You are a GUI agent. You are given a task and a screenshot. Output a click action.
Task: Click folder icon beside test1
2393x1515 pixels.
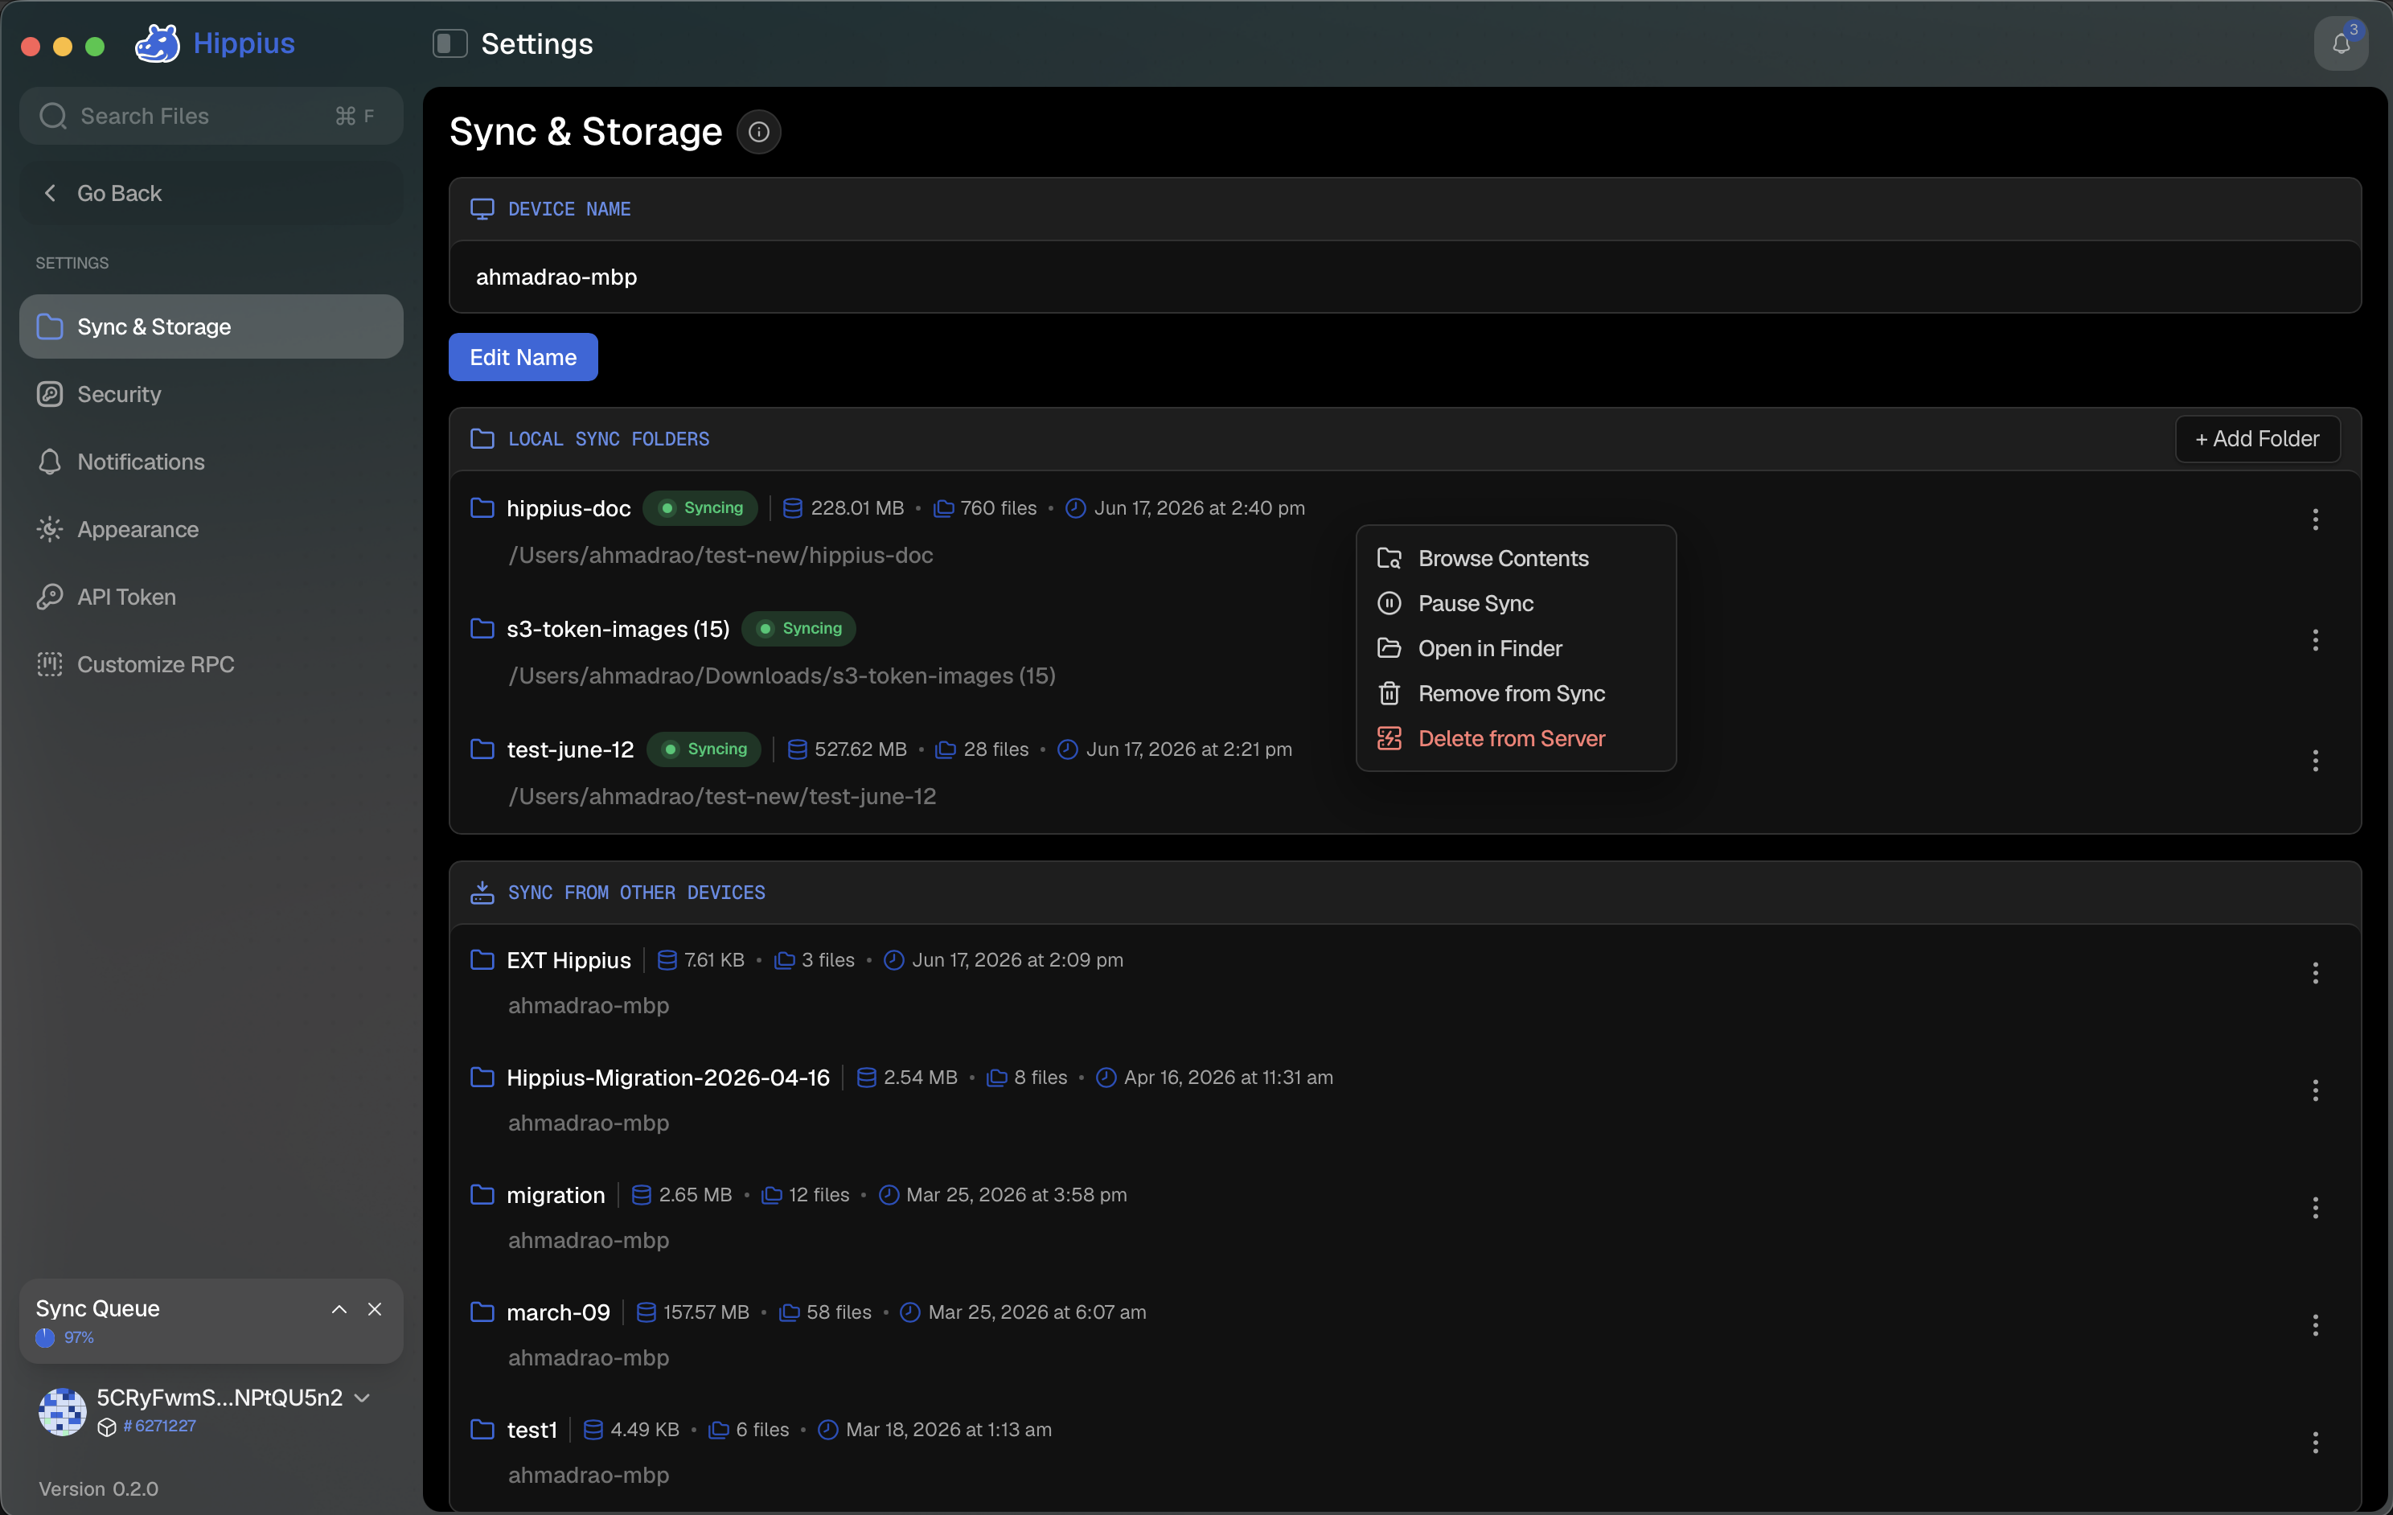[x=482, y=1428]
